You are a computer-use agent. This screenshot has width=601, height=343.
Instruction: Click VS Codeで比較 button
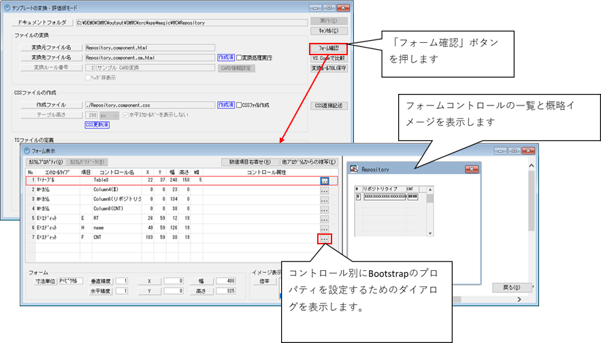click(x=328, y=58)
